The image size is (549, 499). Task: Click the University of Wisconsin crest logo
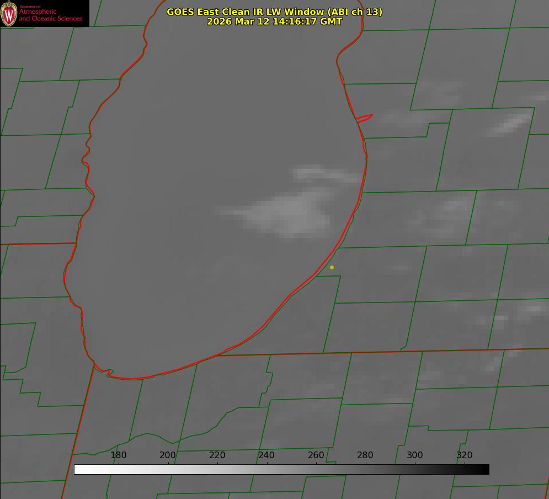(9, 13)
